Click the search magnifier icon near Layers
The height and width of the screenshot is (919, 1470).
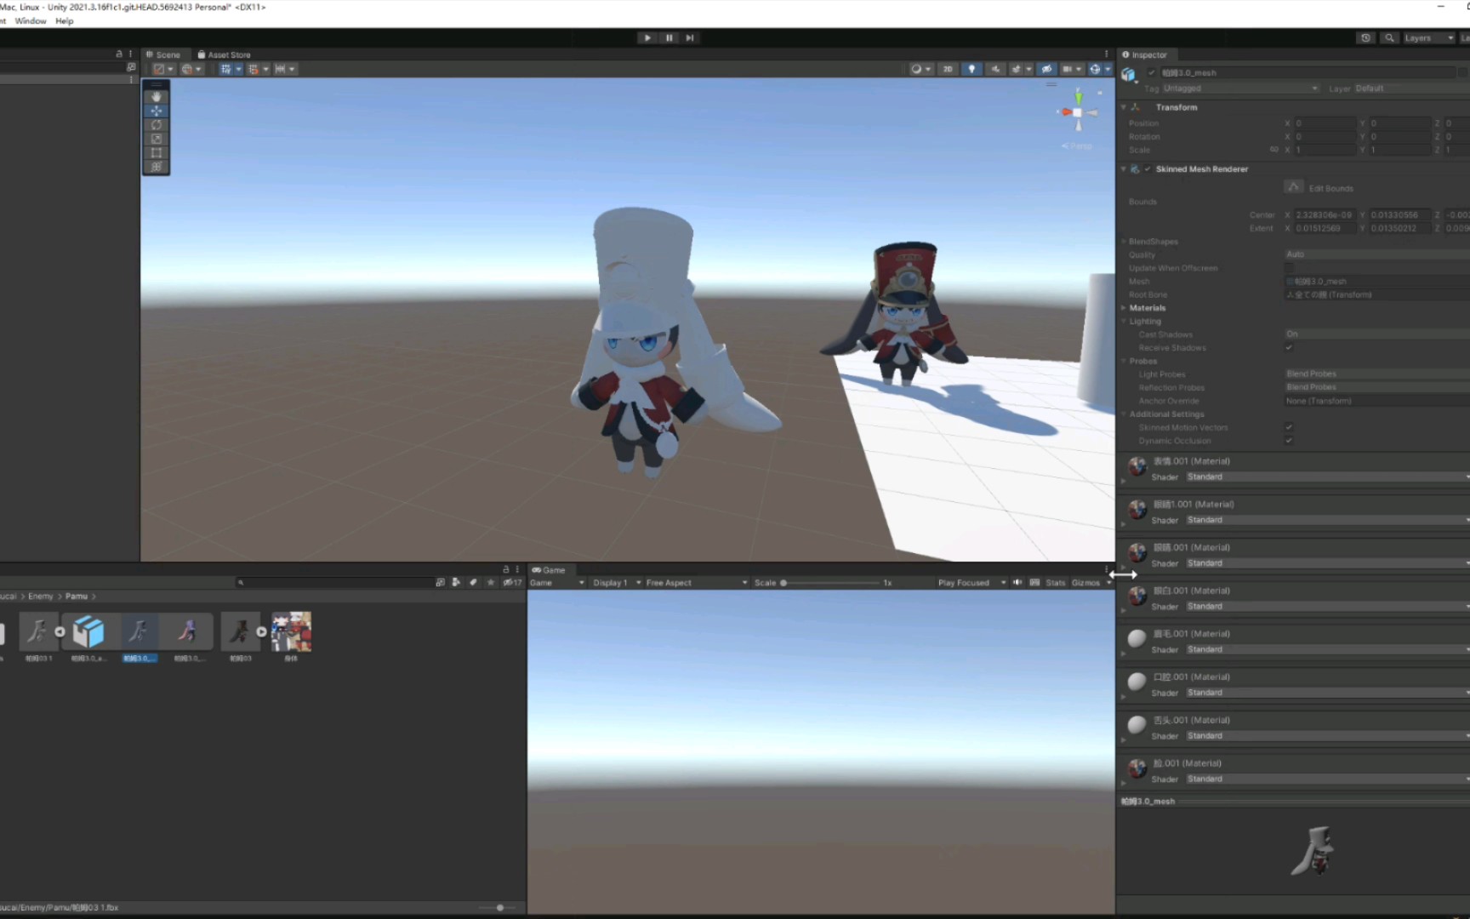click(x=1389, y=37)
